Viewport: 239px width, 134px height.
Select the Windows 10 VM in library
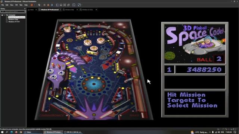pos(14,22)
